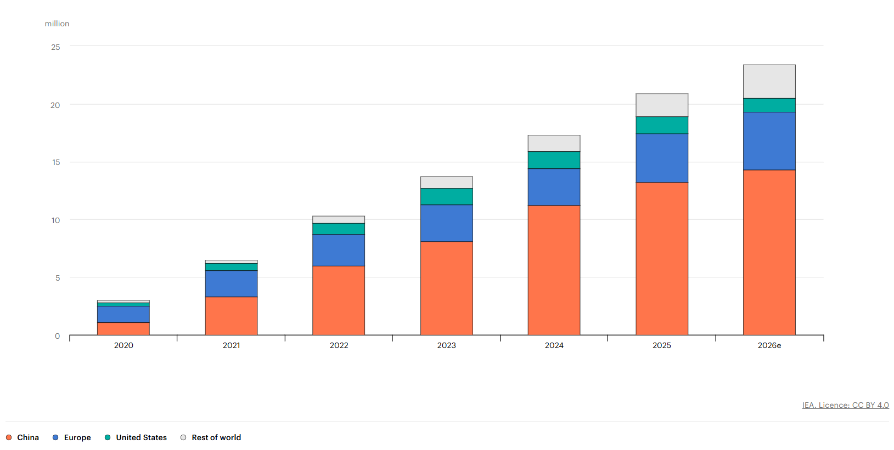Click the "million" unit label
The image size is (894, 450).
tap(57, 24)
